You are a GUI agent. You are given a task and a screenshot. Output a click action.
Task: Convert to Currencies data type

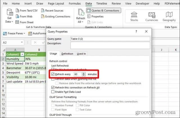click(x=152, y=17)
